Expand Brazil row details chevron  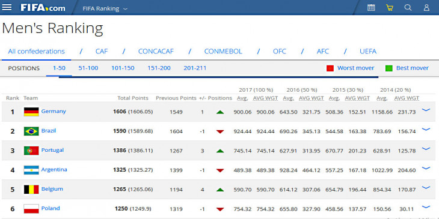point(426,130)
